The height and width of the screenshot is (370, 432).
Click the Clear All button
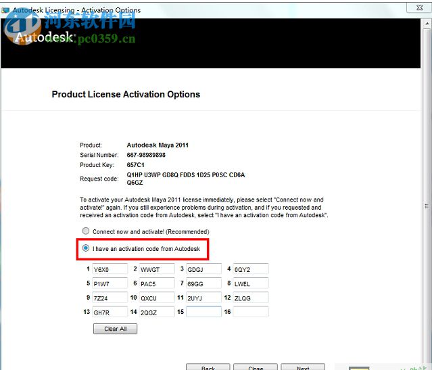click(x=115, y=329)
